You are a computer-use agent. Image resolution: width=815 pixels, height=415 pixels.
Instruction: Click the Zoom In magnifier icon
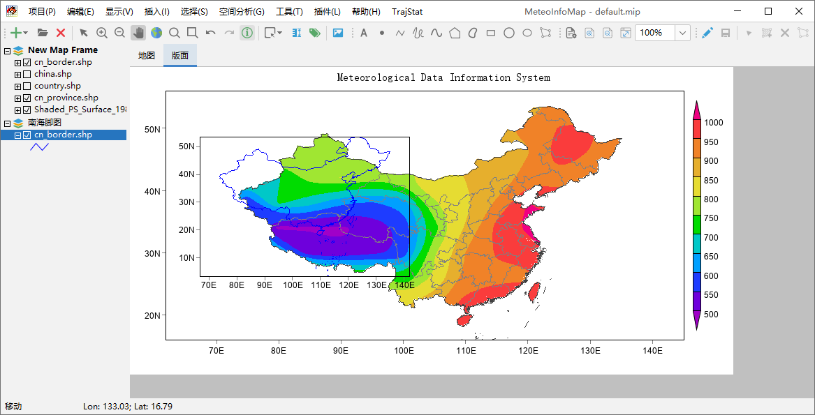(x=102, y=33)
